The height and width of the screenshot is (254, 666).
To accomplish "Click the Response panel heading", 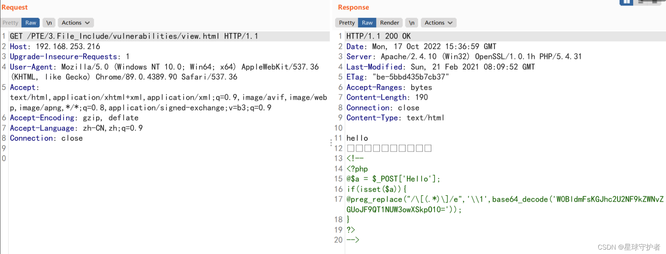I will (353, 7).
